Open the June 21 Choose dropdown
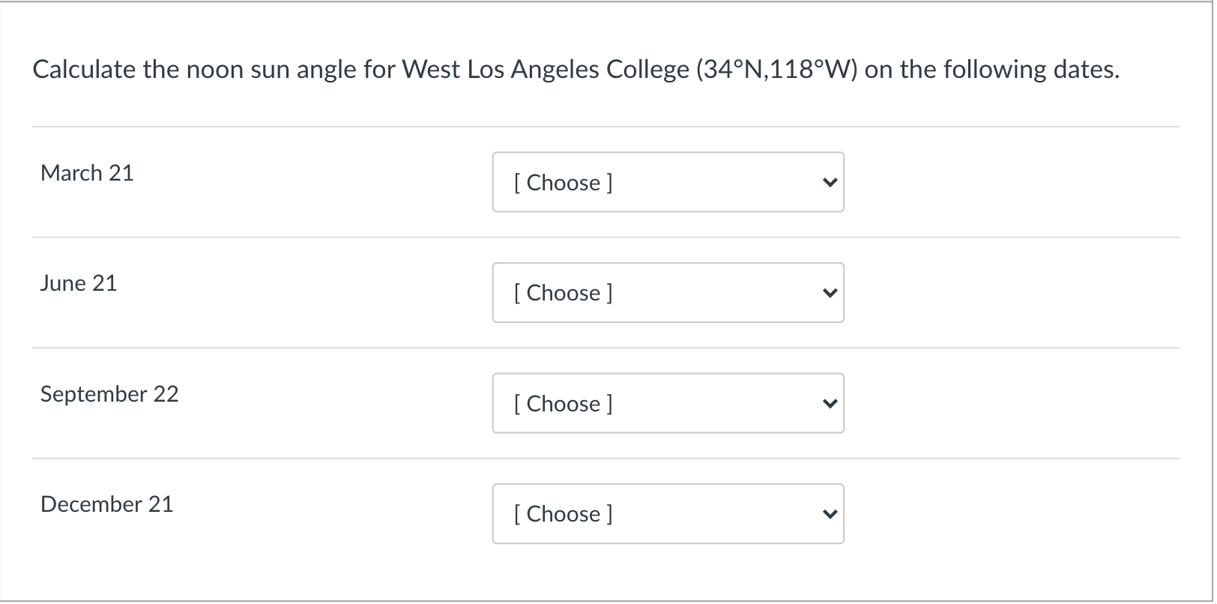This screenshot has width=1217, height=604. click(668, 292)
